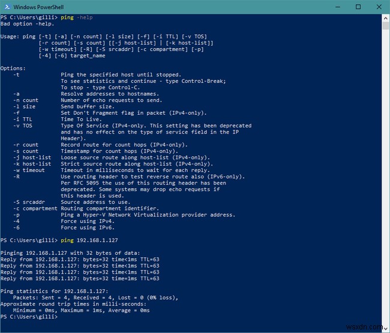Click 'Ping statistics for 192.168.1.127:' line
390x333 pixels.
[54, 292]
